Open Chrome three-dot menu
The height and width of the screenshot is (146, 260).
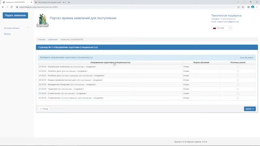[257, 7]
